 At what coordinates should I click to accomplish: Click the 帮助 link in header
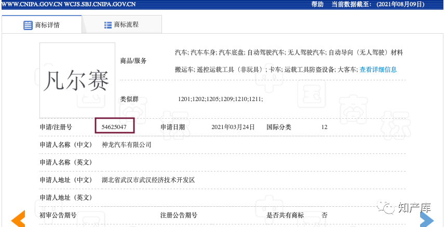point(317,4)
